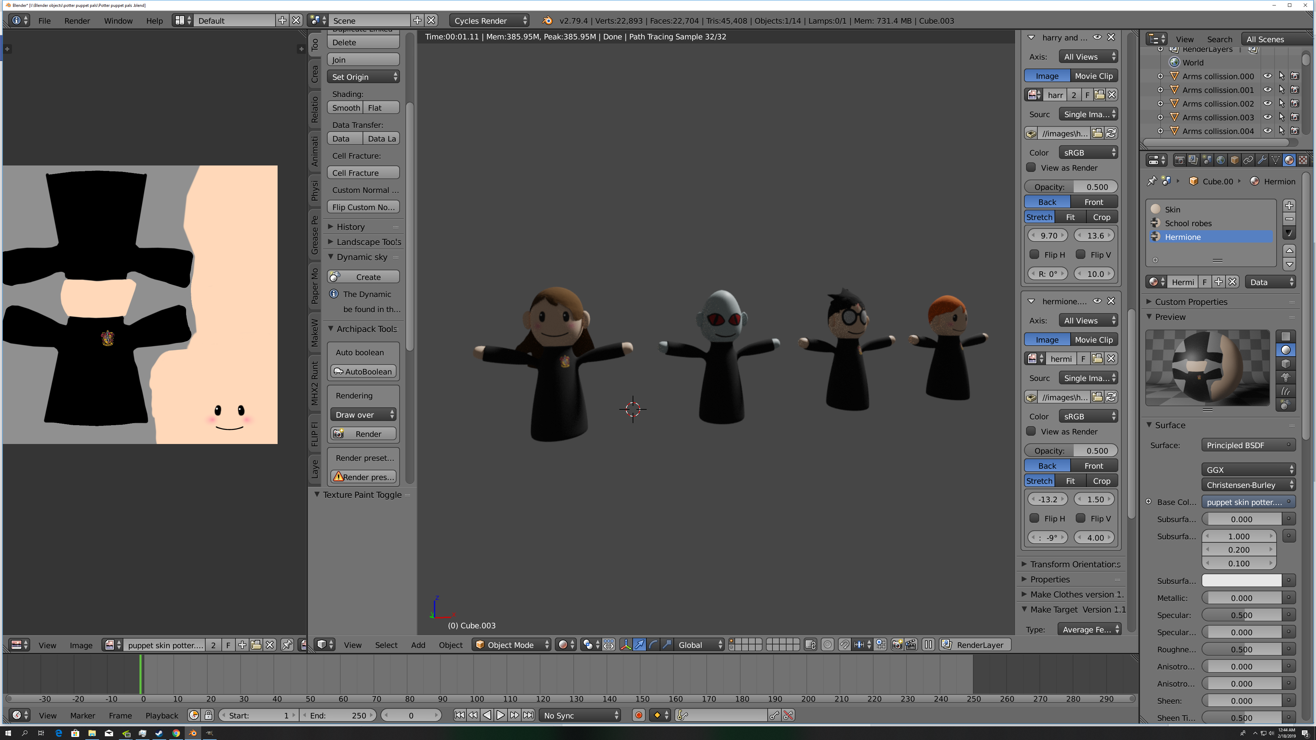This screenshot has height=740, width=1316.
Task: Enable View as Render for harry image
Action: pyautogui.click(x=1032, y=168)
